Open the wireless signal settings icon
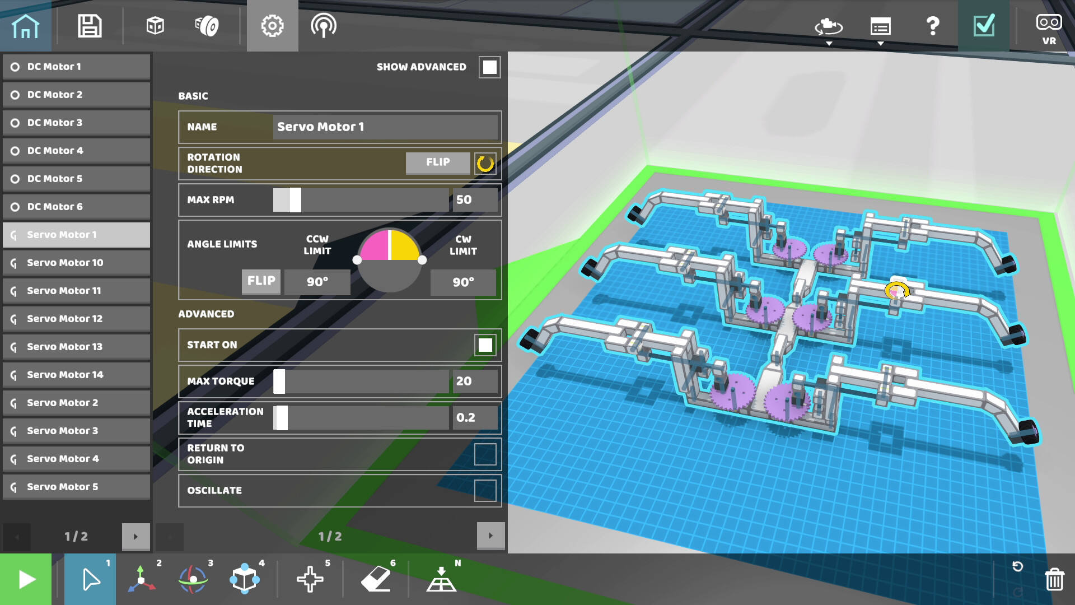Image resolution: width=1075 pixels, height=605 pixels. tap(324, 26)
